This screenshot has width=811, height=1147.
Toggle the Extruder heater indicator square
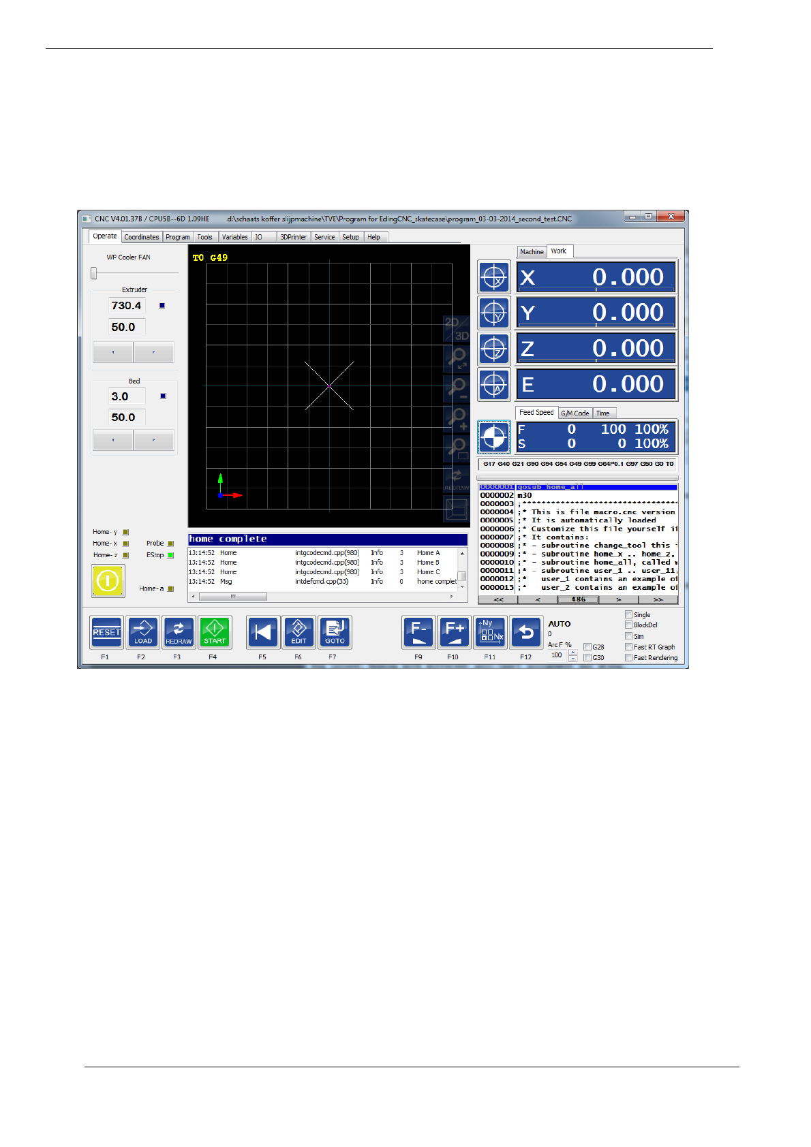[x=162, y=306]
